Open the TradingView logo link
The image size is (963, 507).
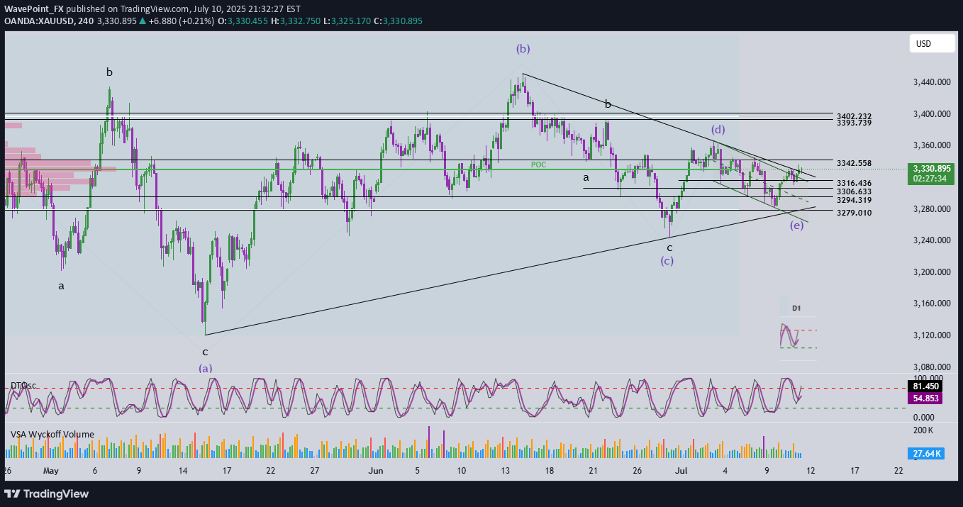pos(47,494)
